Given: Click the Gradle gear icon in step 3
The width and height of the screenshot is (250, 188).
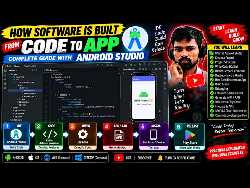Looking at the screenshot, I should [x=82, y=134].
